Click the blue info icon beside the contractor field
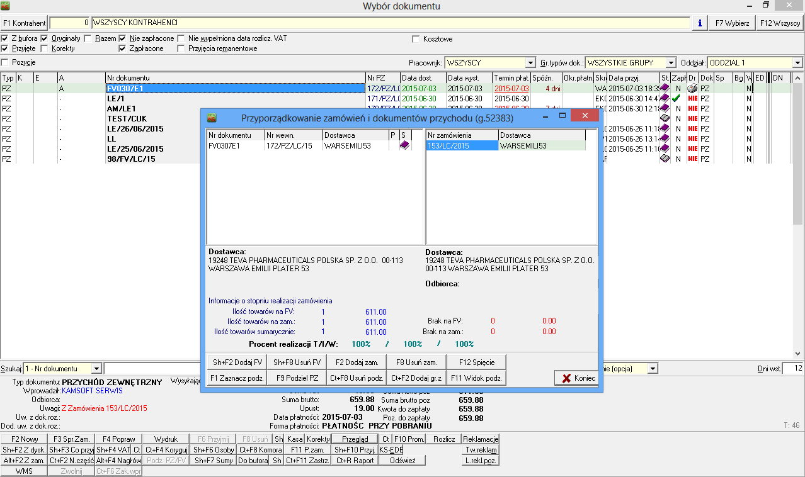This screenshot has height=477, width=805. (699, 23)
